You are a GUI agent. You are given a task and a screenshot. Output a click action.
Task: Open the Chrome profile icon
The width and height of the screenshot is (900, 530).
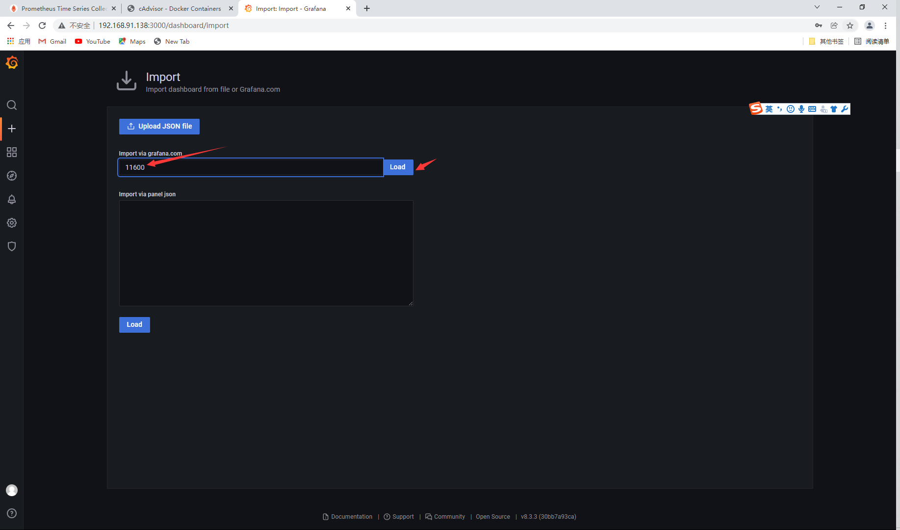coord(870,26)
